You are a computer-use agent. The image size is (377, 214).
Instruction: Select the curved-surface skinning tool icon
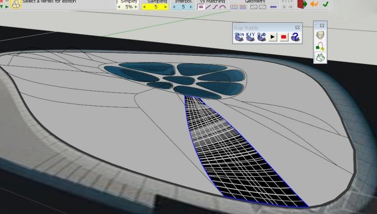pyautogui.click(x=320, y=35)
